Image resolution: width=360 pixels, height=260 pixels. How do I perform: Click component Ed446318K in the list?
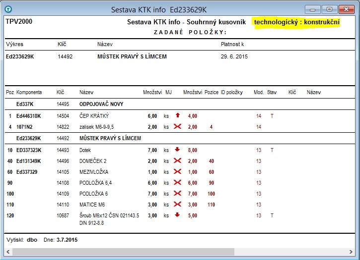[28, 116]
